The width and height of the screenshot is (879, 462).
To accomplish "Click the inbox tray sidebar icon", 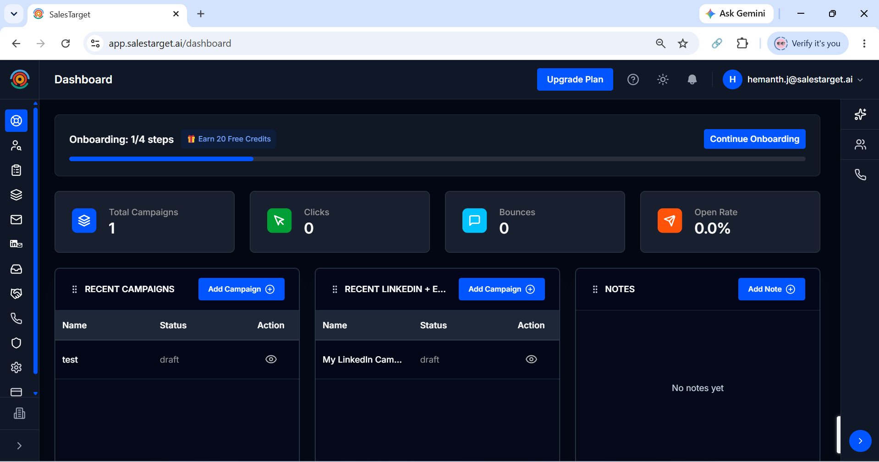I will click(16, 269).
